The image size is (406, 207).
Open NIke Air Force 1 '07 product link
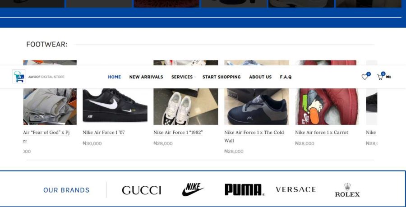[104, 133]
